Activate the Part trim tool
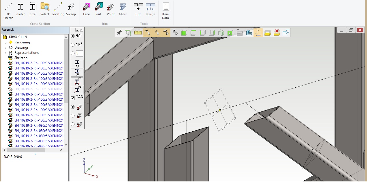Viewport: 367px width, 182px height. tap(98, 9)
